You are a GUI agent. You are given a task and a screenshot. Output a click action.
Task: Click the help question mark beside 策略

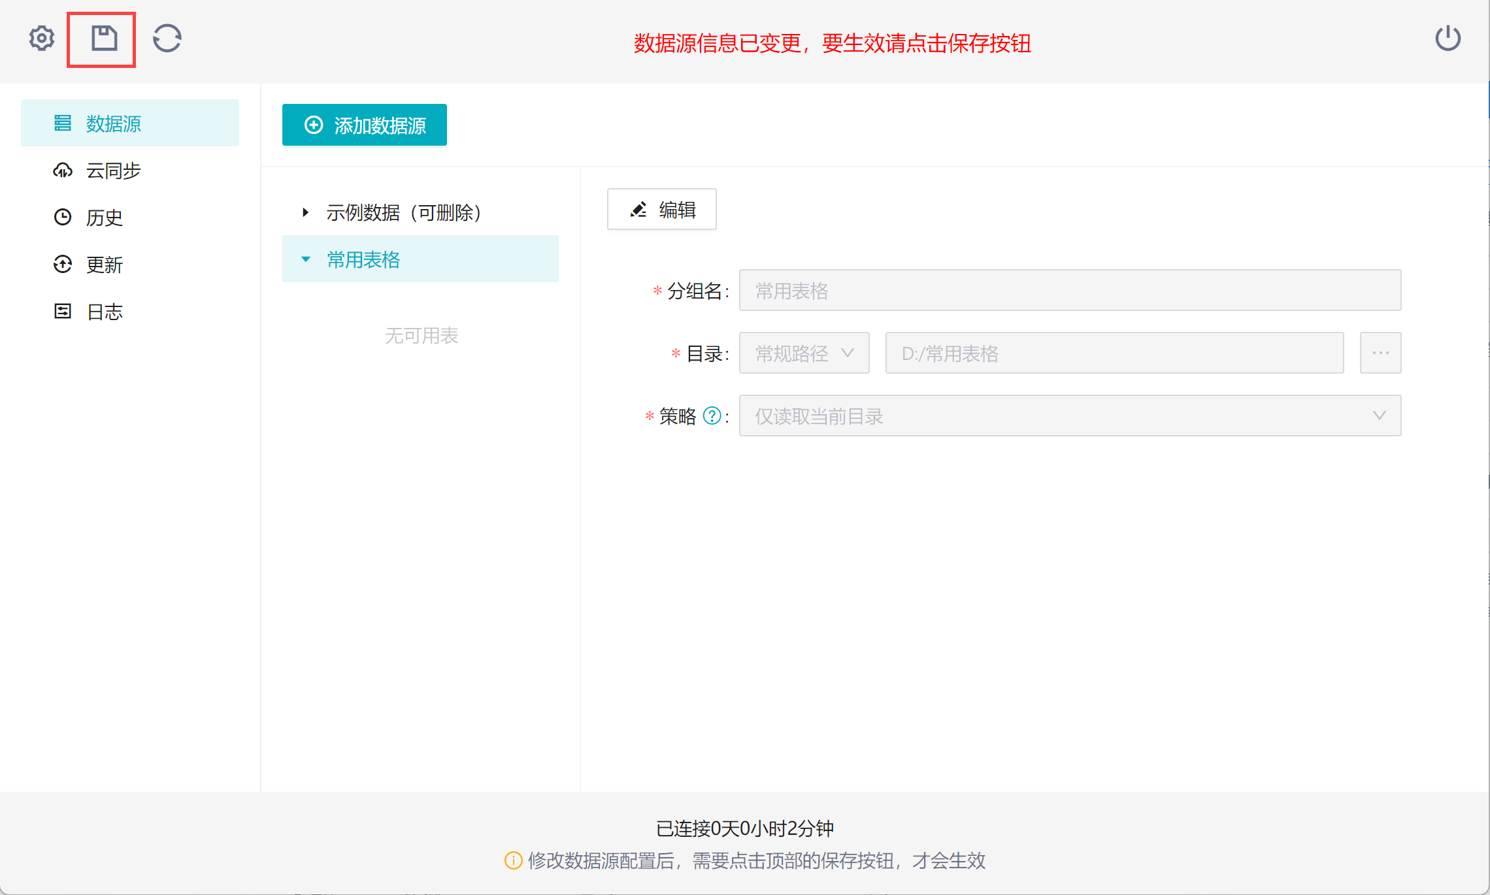(x=712, y=415)
